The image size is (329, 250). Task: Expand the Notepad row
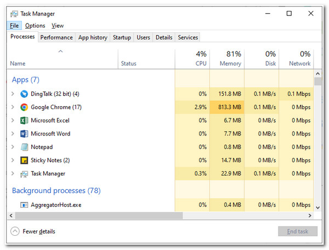(x=13, y=147)
